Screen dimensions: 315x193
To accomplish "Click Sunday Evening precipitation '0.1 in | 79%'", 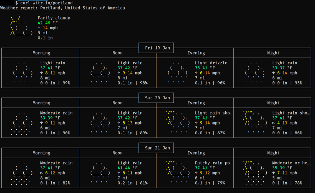I will [210, 183].
